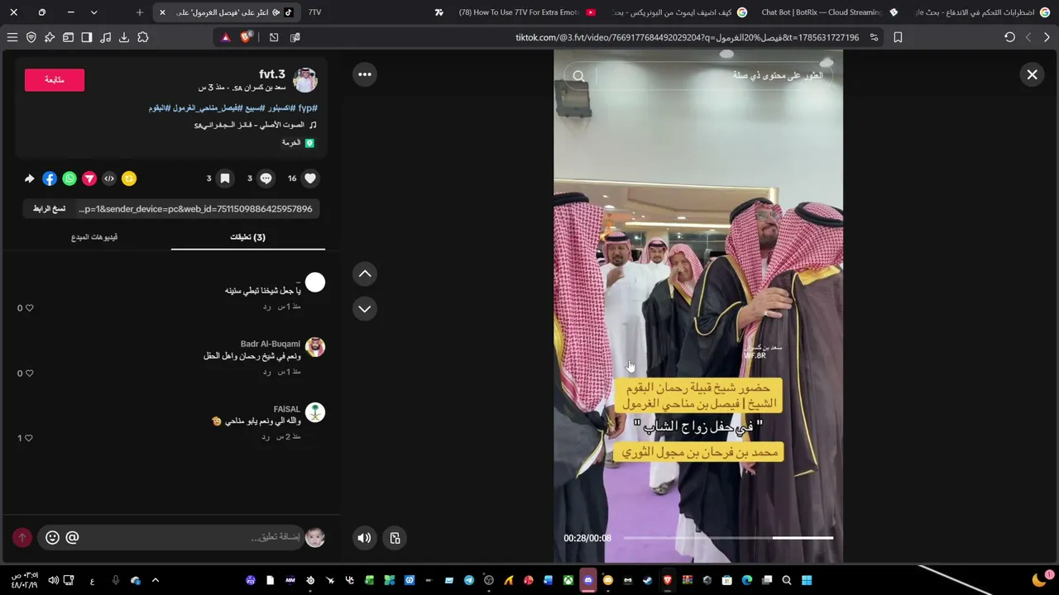Viewport: 1059px width, 595px height.
Task: Toggle the browser sidebar panel
Action: 87,37
